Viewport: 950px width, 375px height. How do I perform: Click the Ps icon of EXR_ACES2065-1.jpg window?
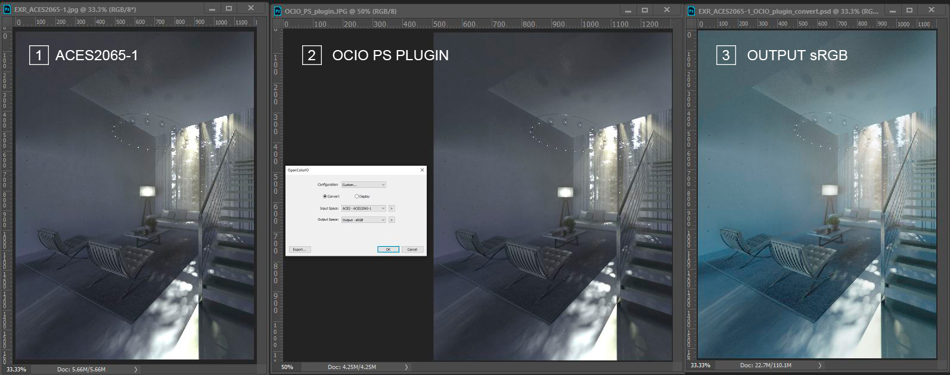[x=8, y=10]
